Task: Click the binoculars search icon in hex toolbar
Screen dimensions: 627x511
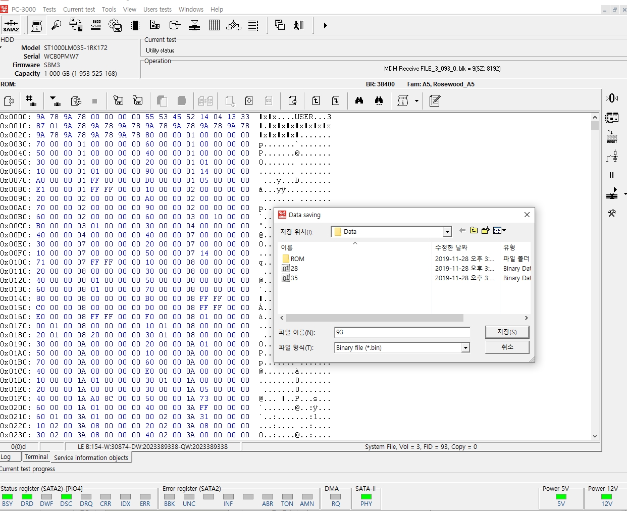Action: 359,100
